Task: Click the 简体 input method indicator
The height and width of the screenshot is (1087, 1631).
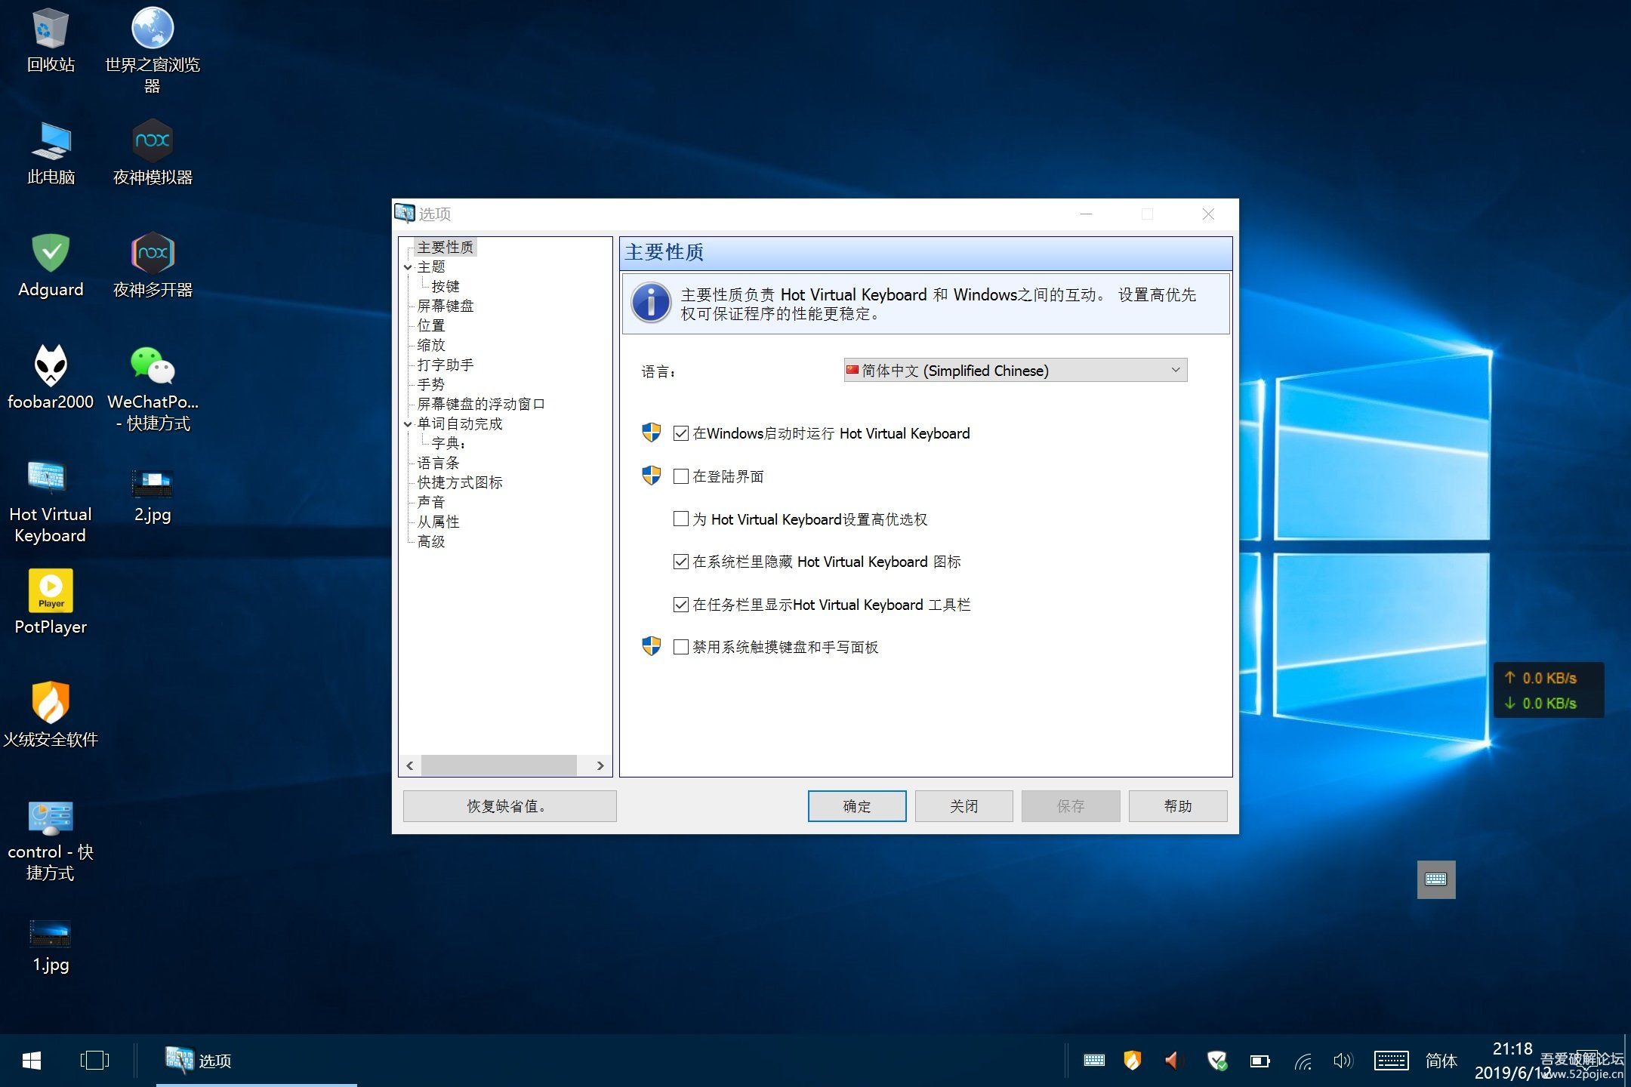Action: pyautogui.click(x=1441, y=1061)
